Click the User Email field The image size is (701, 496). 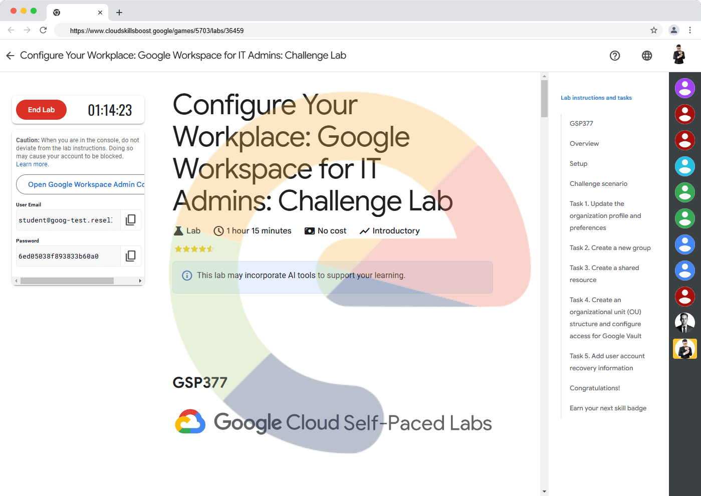click(68, 220)
